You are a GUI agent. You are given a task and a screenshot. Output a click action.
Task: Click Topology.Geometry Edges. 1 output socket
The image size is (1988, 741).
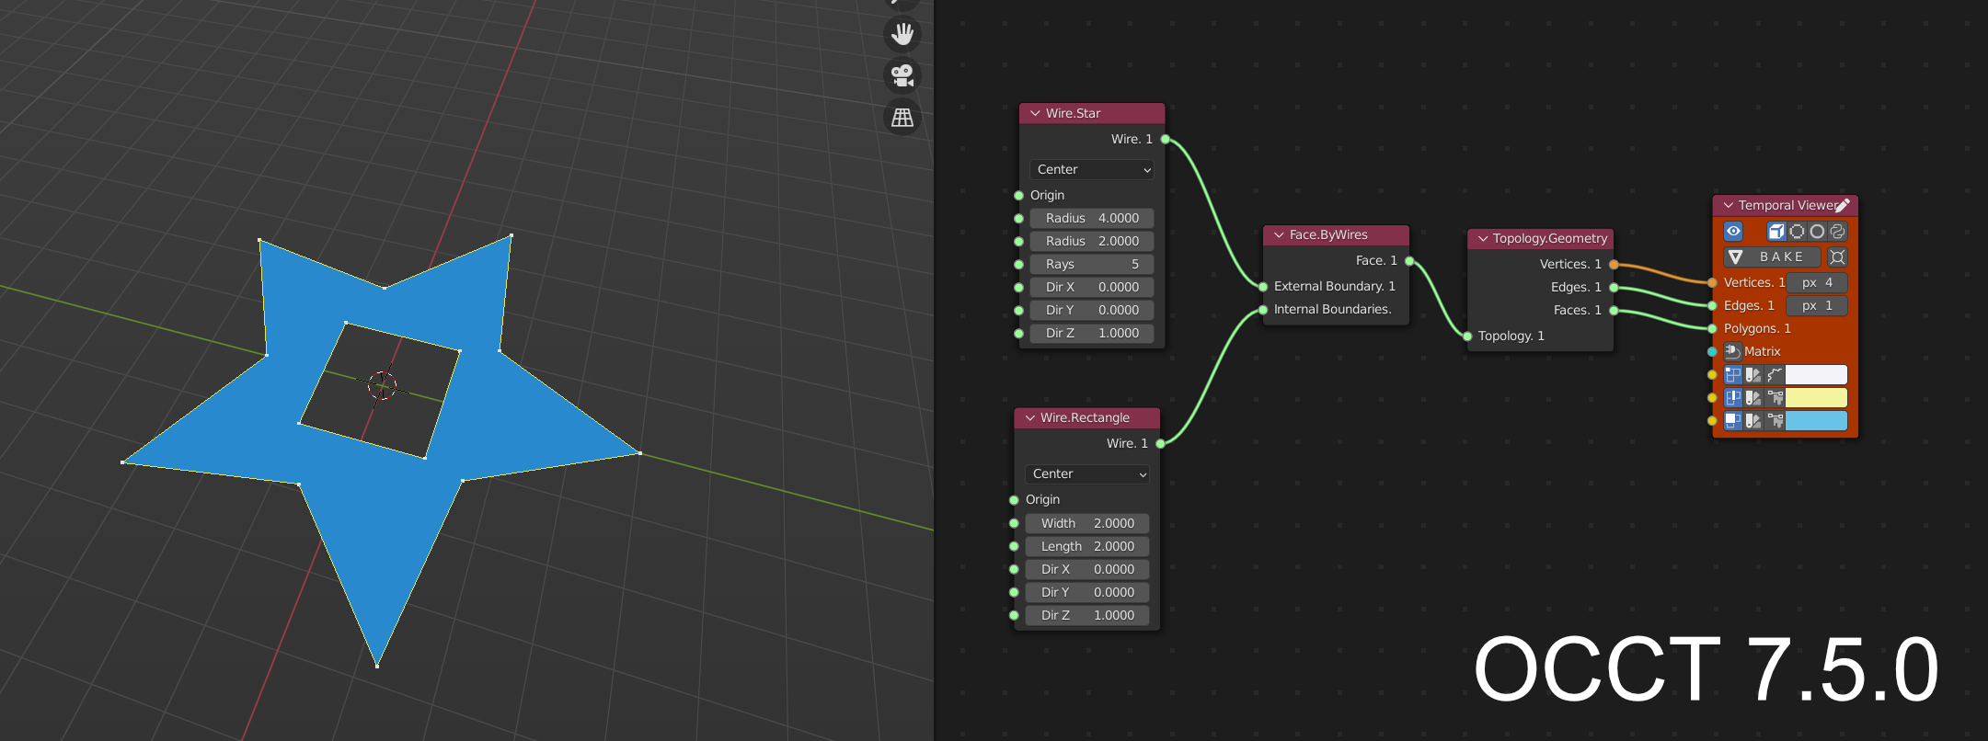[x=1614, y=288]
